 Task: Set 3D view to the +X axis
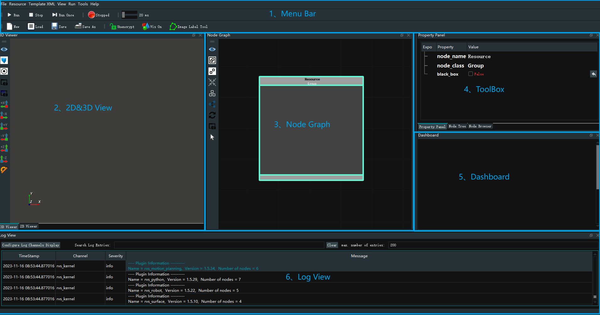coord(4,104)
